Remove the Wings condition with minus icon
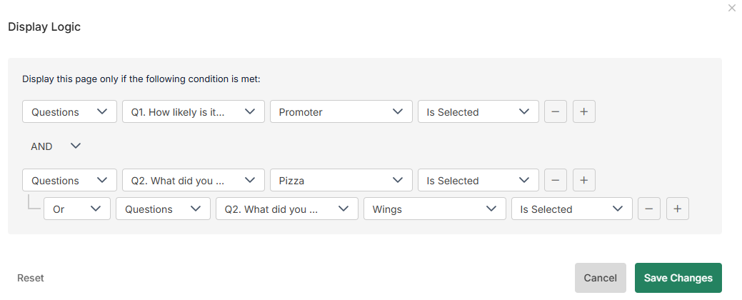The width and height of the screenshot is (742, 300). tap(648, 209)
